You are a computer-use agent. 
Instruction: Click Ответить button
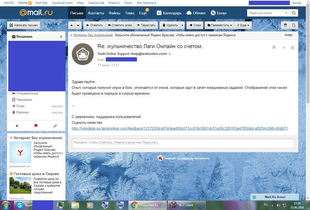[x=94, y=25]
